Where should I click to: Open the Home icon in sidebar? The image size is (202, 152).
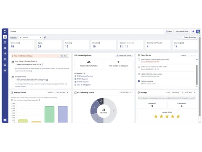point(5,37)
